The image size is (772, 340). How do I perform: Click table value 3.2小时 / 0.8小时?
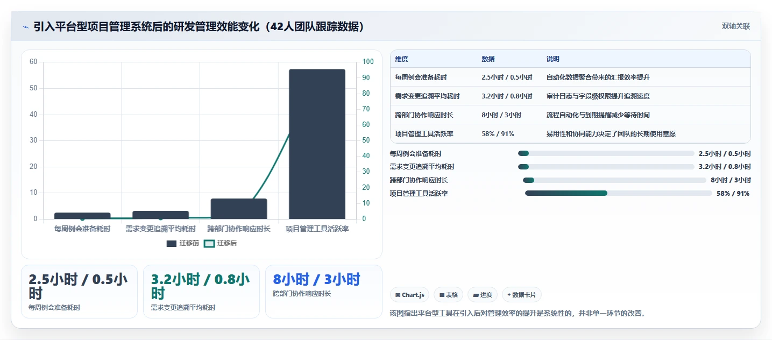tap(507, 96)
